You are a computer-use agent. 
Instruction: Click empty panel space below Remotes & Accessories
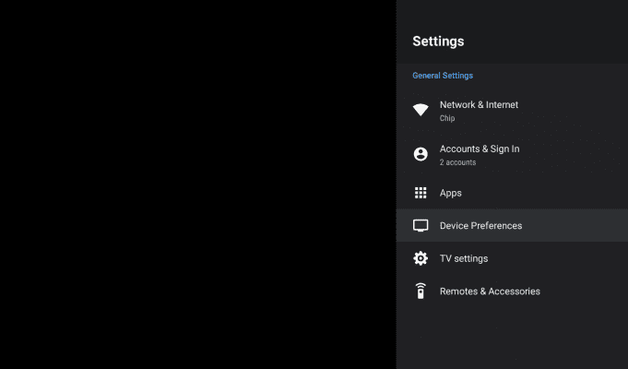(512, 339)
